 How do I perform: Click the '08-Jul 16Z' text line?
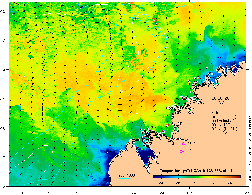coord(221,124)
